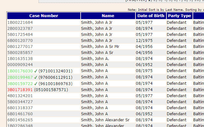
Task: Open case 5B01725484
Action: tap(20, 35)
